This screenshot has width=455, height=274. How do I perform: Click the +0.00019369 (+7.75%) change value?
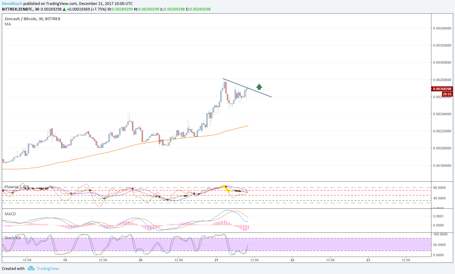coord(86,9)
